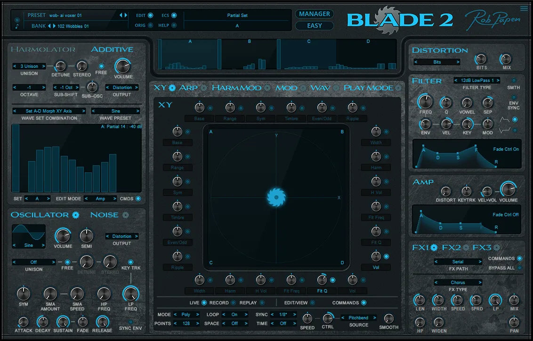This screenshot has height=341, width=533.
Task: Click the Distortion BITS knob
Action: point(481,59)
